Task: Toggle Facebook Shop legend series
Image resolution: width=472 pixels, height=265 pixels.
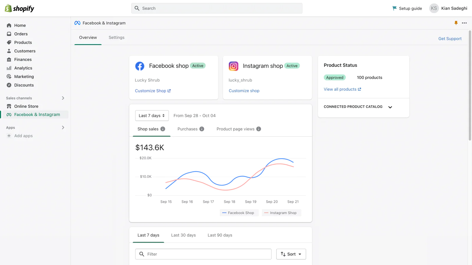Action: pos(239,213)
